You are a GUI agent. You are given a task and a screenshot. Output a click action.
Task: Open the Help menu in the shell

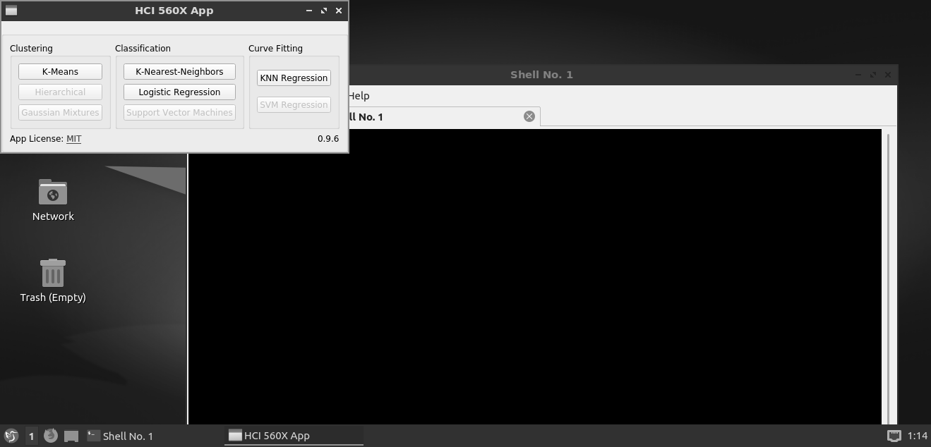[x=359, y=96]
